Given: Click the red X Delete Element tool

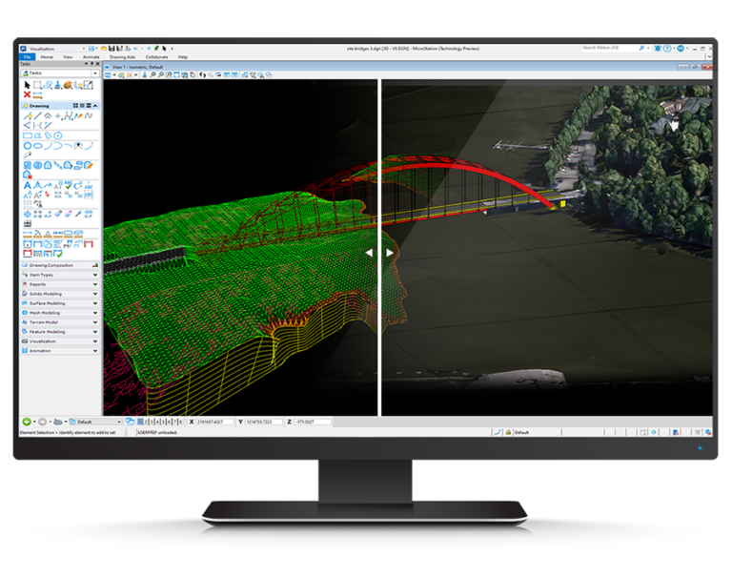Looking at the screenshot, I should pos(27,94).
